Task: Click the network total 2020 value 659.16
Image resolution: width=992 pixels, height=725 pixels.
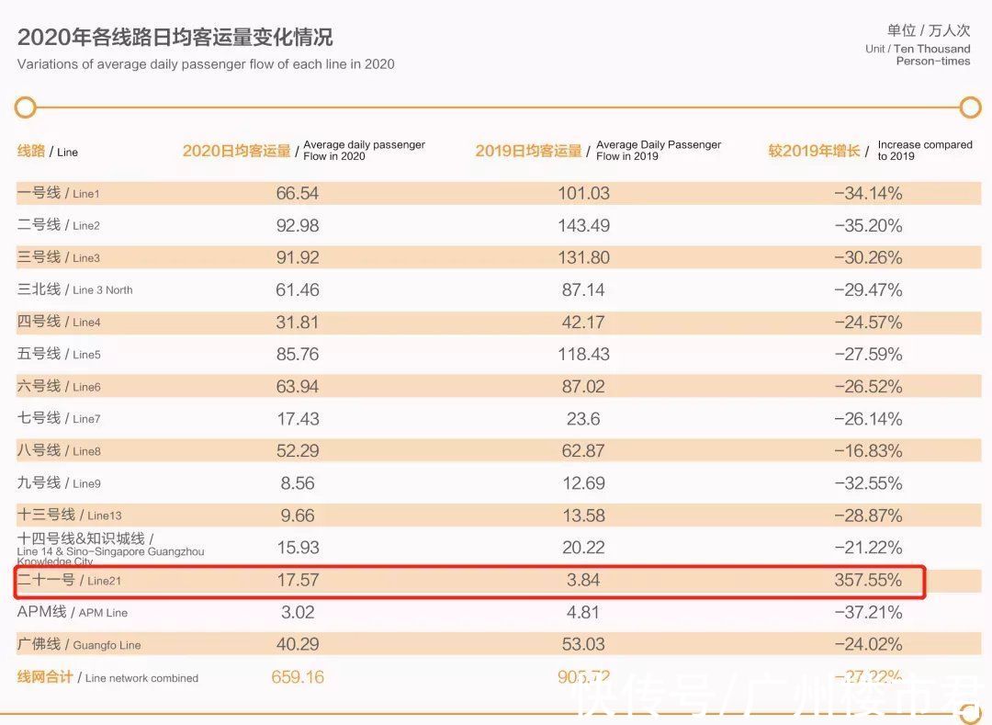Action: point(298,677)
